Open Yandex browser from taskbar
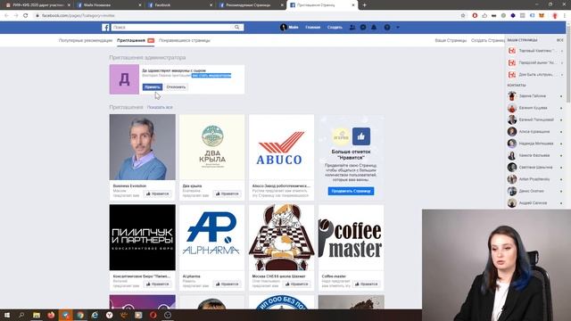 pyautogui.click(x=109, y=315)
